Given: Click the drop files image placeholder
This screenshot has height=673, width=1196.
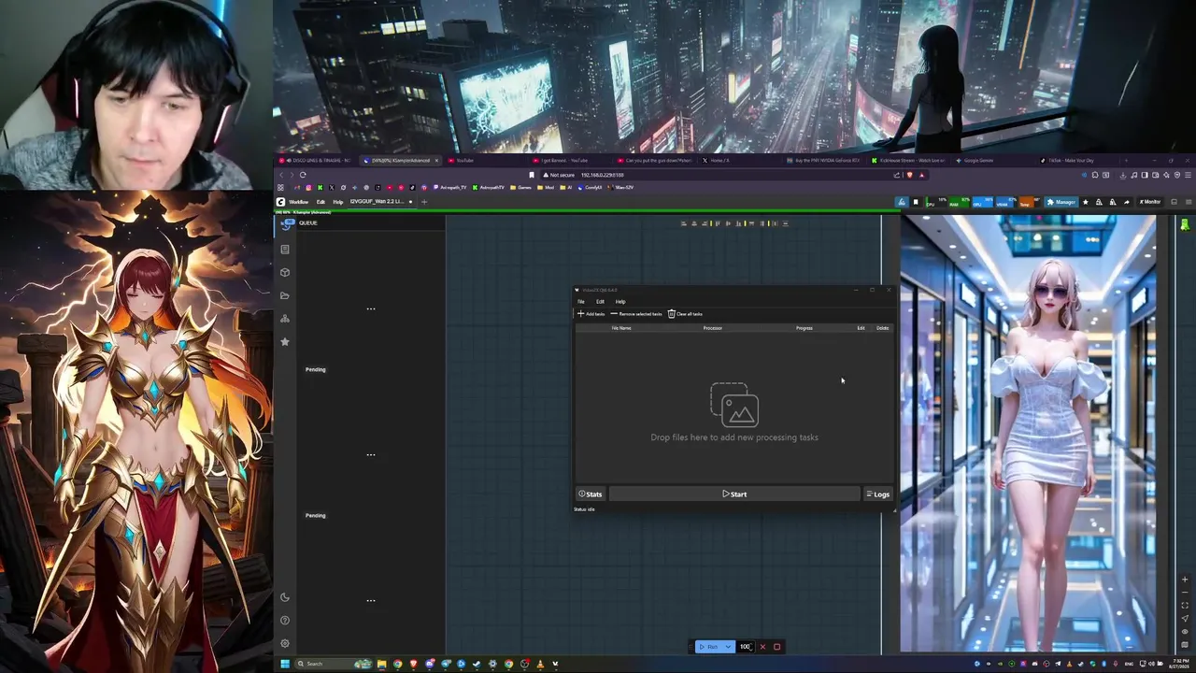Looking at the screenshot, I should coord(734,405).
